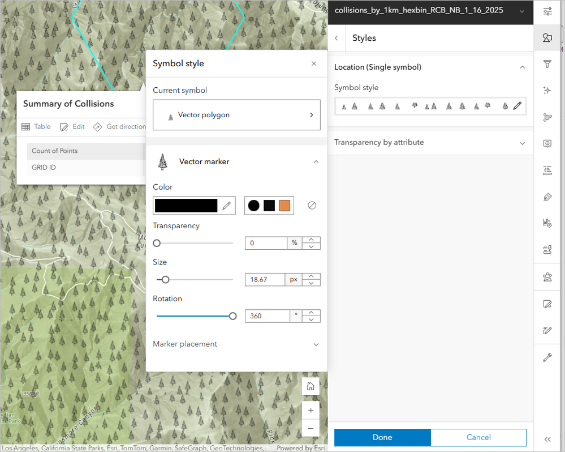Click the color edit pencil icon
Screen dimensions: 565x452
coord(227,206)
